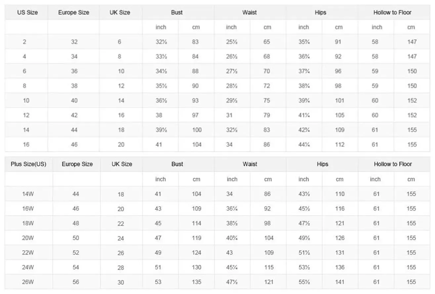
Task: Click the Bust header in top table
Action: [x=177, y=13]
